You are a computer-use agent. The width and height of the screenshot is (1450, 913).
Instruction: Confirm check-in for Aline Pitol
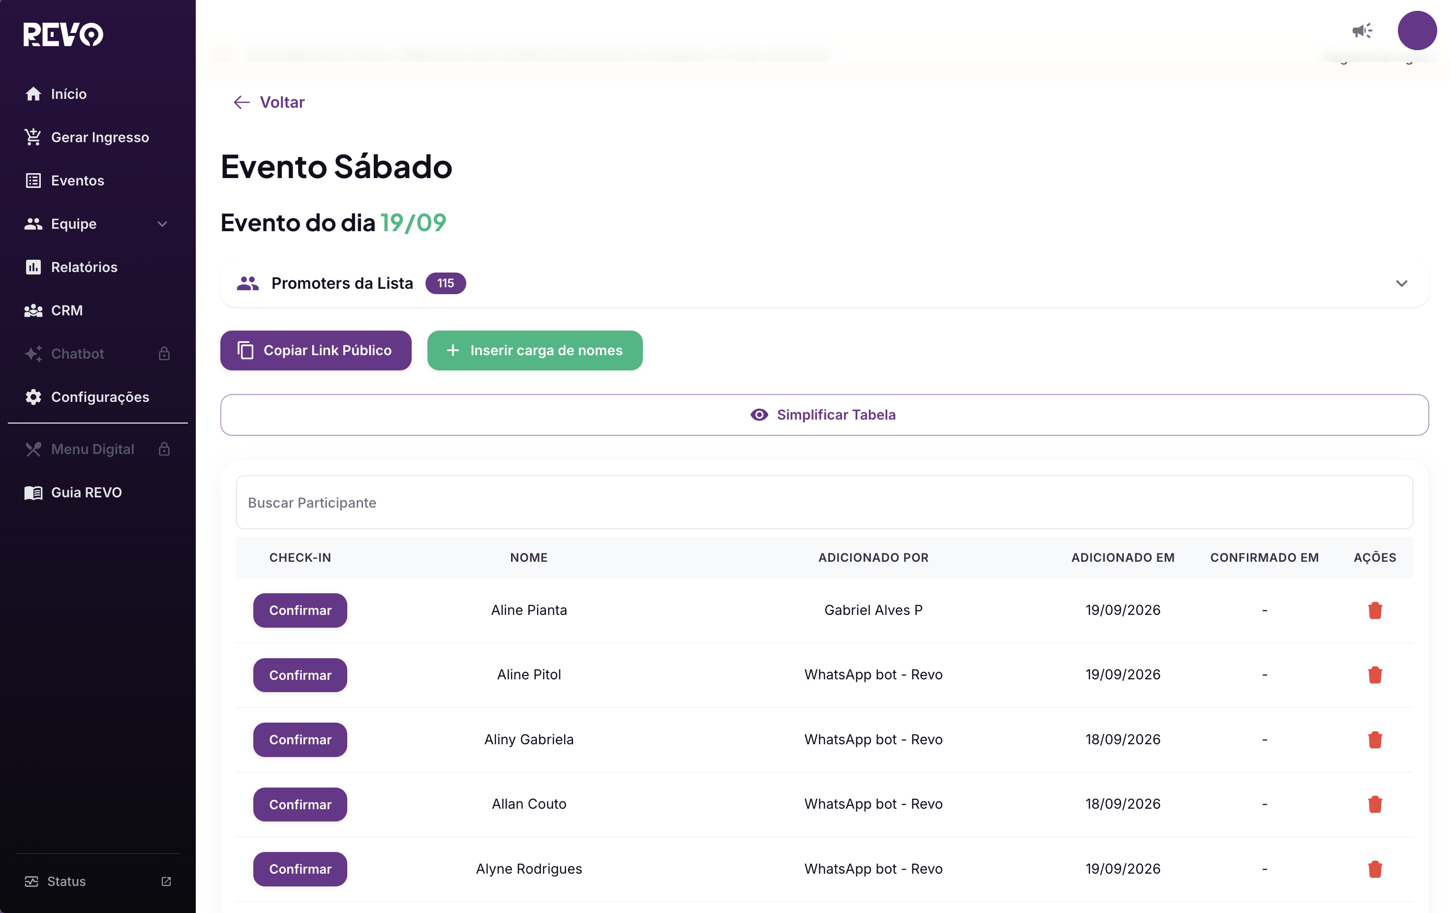pos(300,675)
